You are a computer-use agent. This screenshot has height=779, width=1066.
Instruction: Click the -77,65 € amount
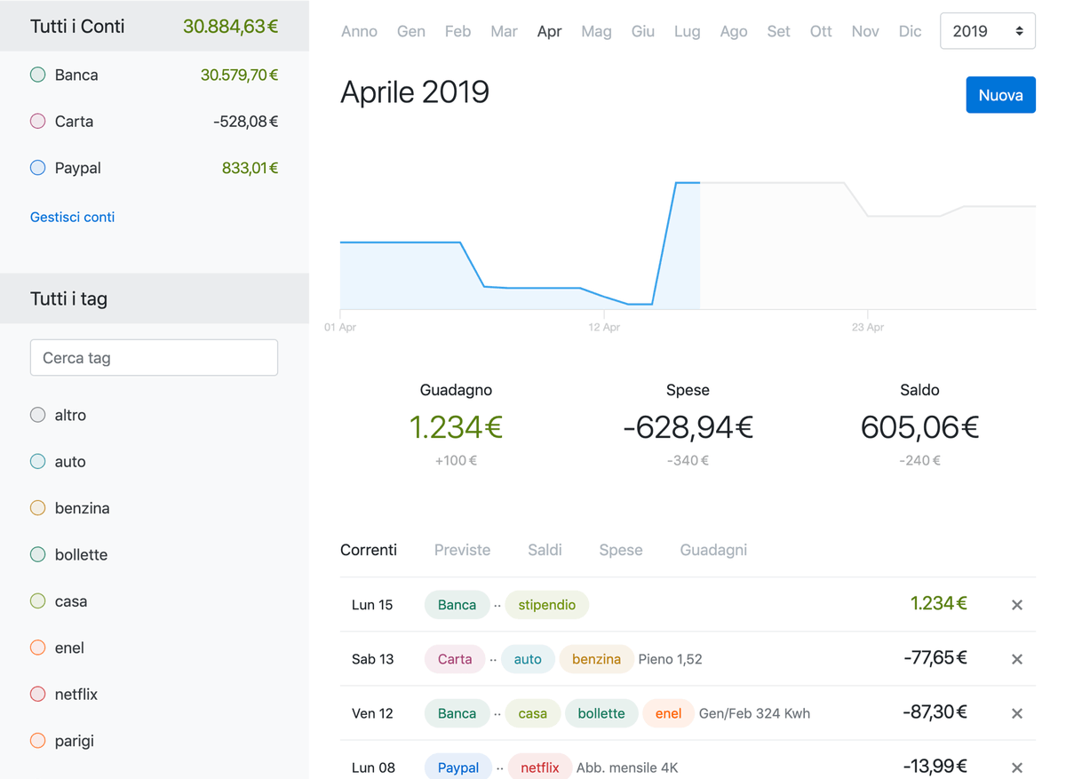click(935, 658)
